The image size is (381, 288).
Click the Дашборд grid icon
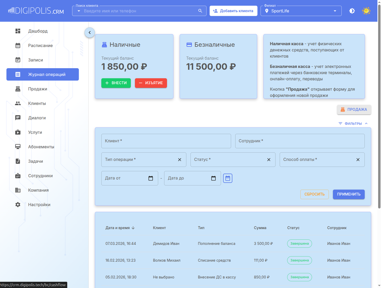(18, 31)
